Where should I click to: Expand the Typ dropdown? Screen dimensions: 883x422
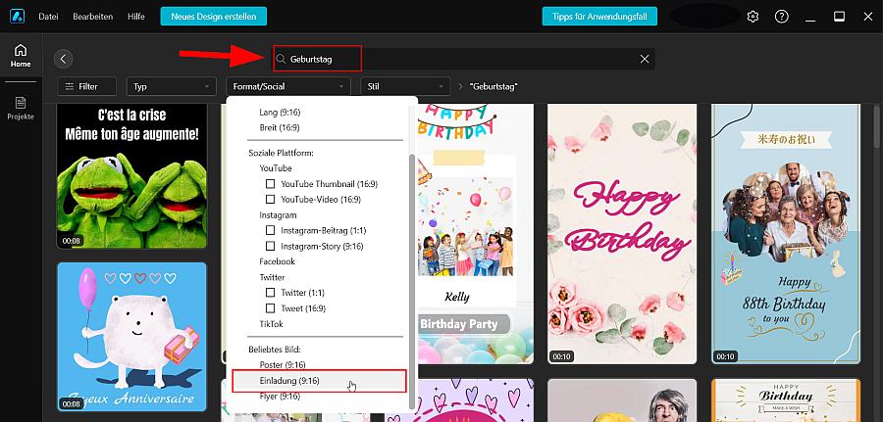(171, 86)
